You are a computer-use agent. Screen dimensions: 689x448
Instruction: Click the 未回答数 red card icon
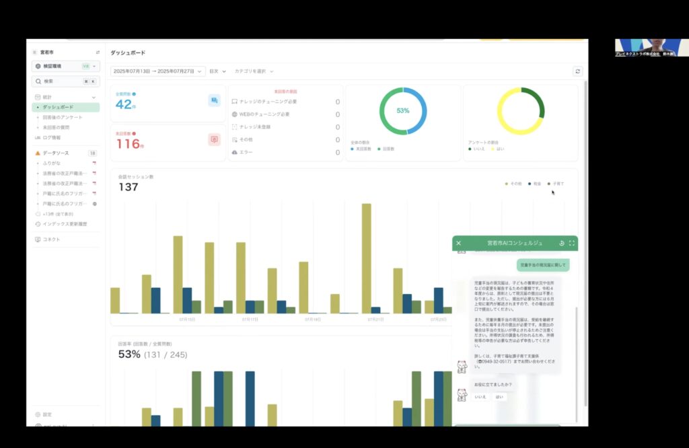[x=214, y=139]
